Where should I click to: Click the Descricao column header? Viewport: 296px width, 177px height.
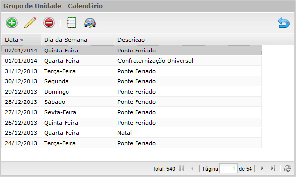pos(188,40)
